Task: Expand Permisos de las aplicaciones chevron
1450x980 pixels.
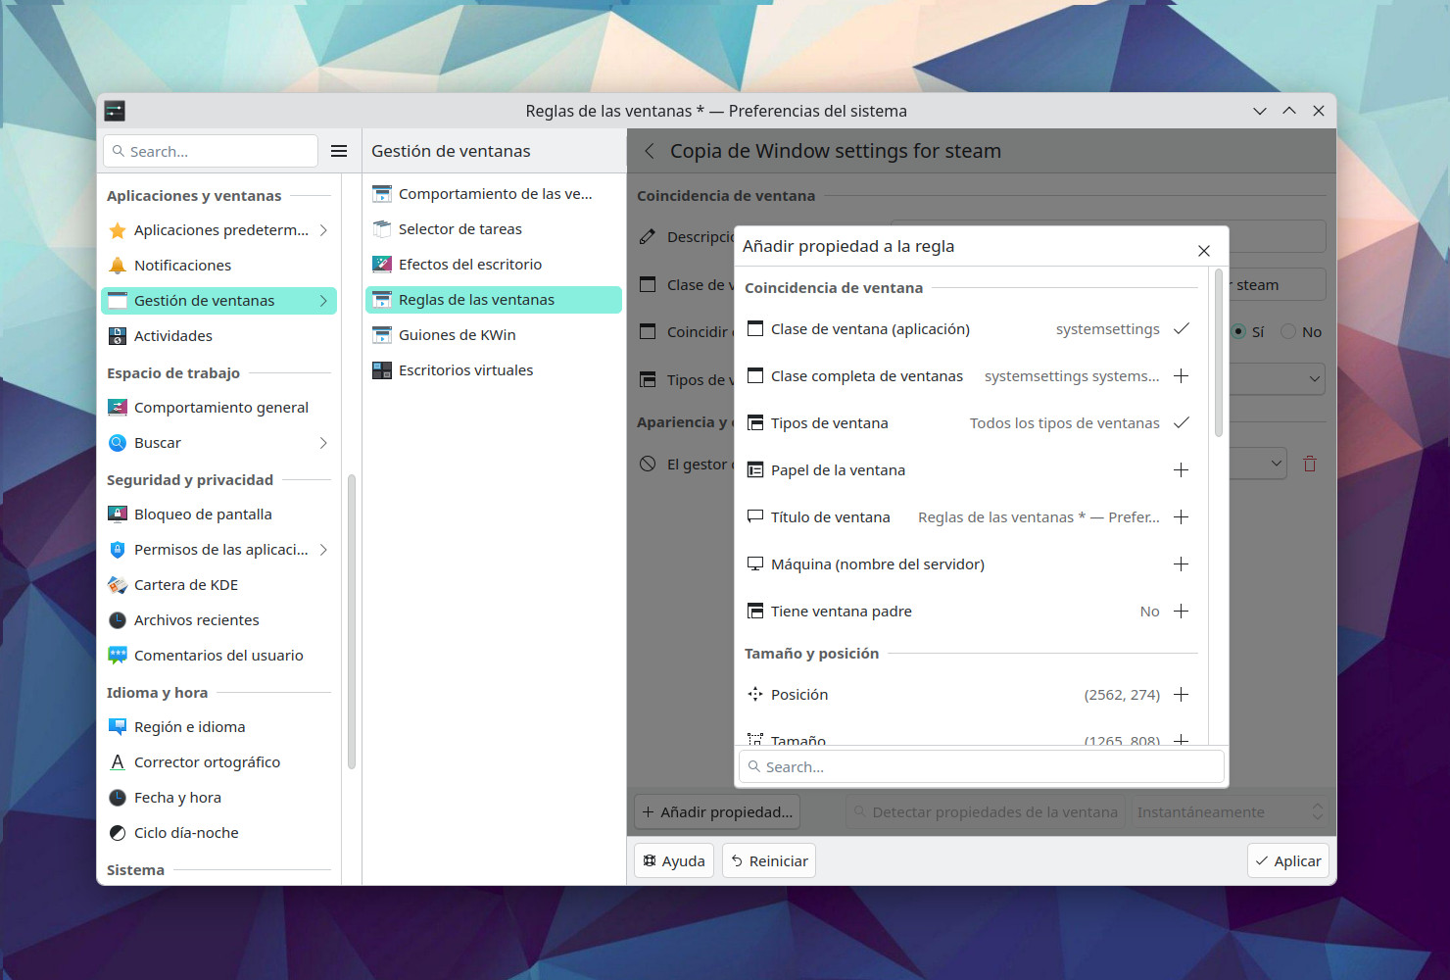Action: tap(323, 550)
